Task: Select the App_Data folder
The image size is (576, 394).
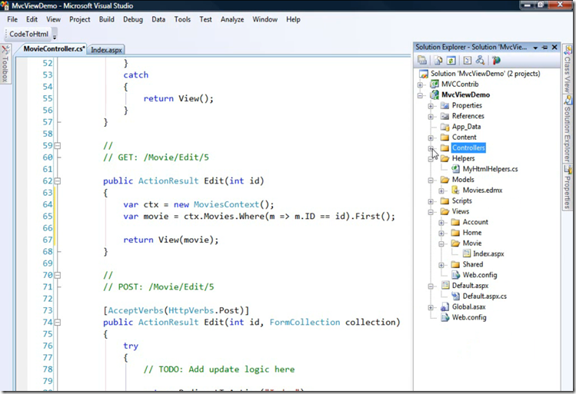Action: pos(466,127)
